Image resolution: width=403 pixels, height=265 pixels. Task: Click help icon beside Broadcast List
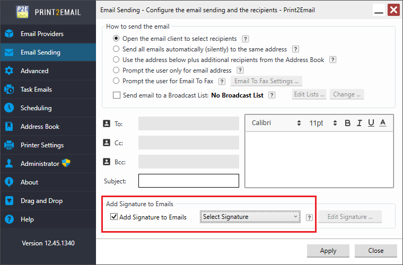point(271,95)
